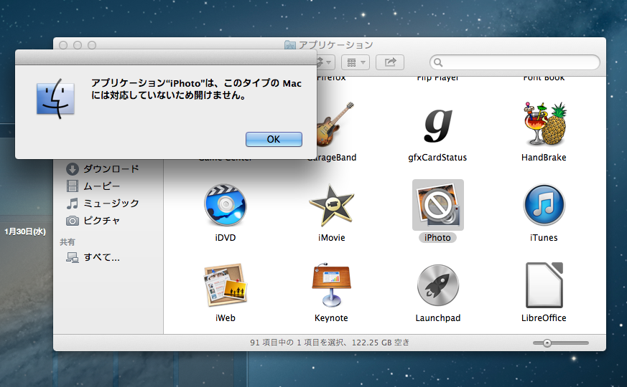This screenshot has height=387, width=627.
Task: Click the Launchpad file name label
Action: coord(438,318)
